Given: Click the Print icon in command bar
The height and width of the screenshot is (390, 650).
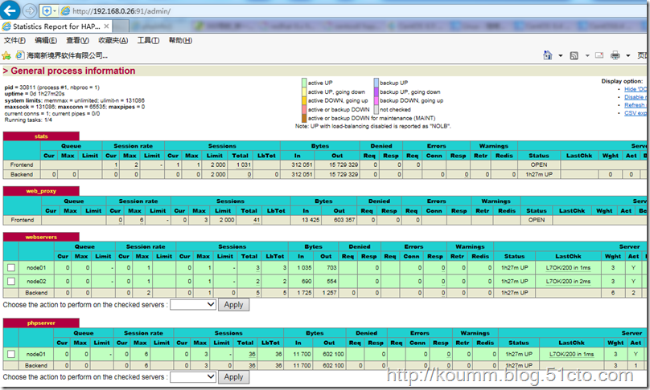Looking at the screenshot, I should [615, 55].
